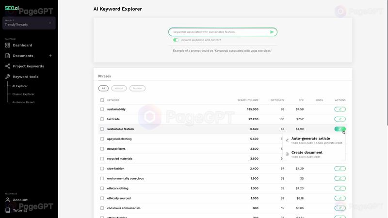388x218 pixels.
Task: Select the ethical filter chip
Action: click(x=119, y=88)
